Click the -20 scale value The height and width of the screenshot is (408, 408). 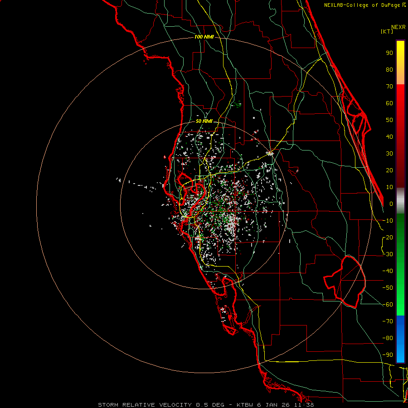[x=388, y=238]
